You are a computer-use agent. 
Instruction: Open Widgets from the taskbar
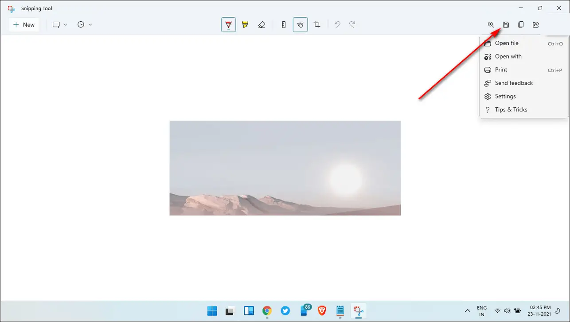pyautogui.click(x=249, y=311)
